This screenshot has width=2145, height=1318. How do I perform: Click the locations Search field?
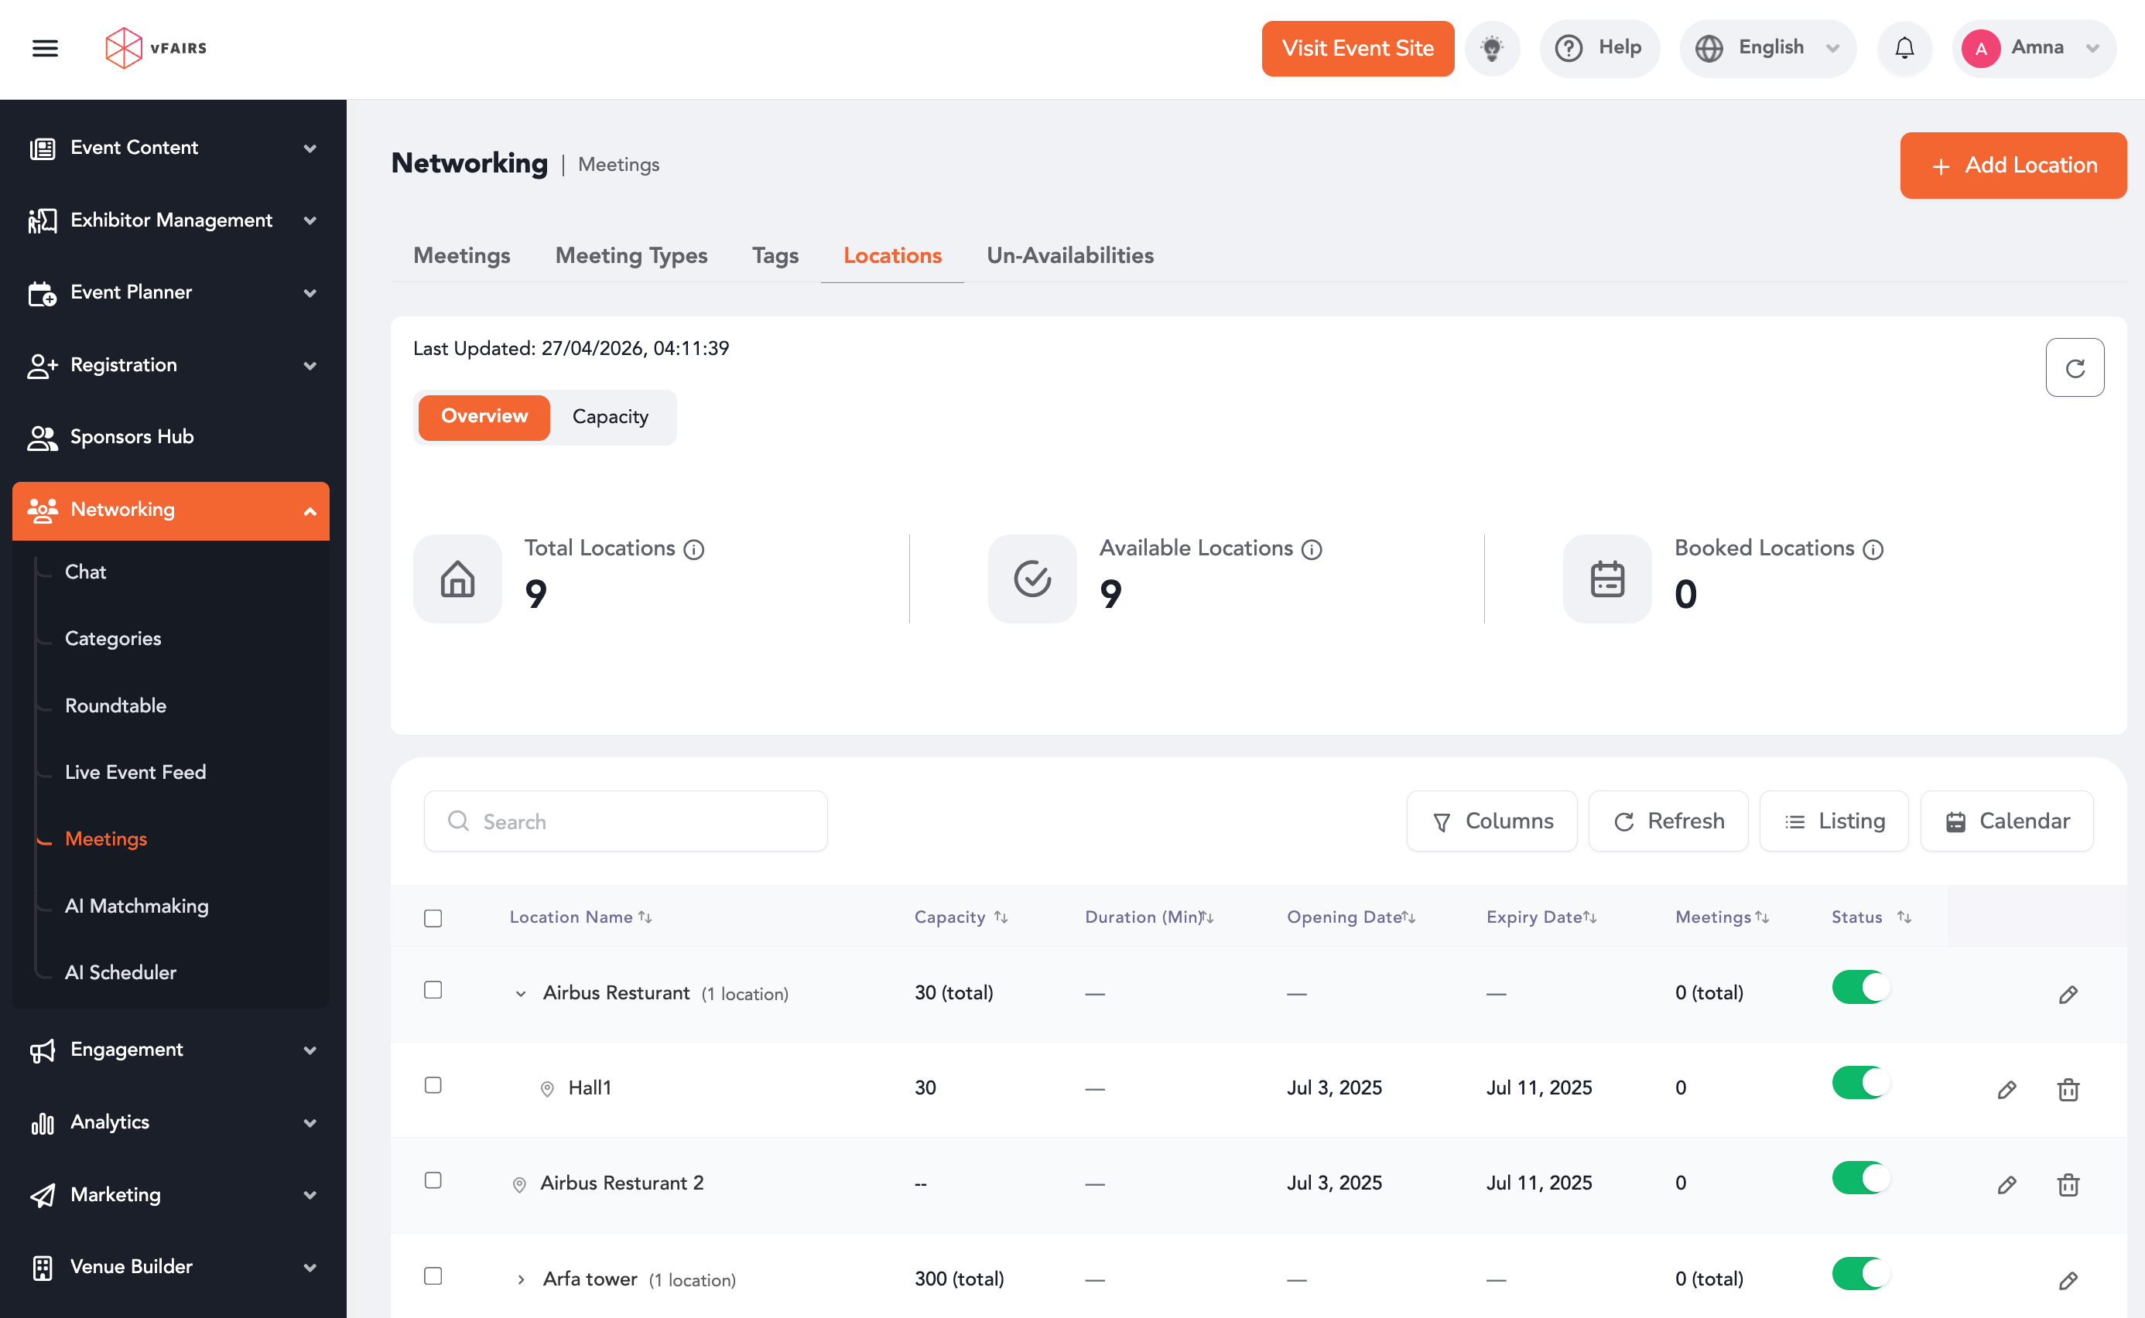point(625,821)
